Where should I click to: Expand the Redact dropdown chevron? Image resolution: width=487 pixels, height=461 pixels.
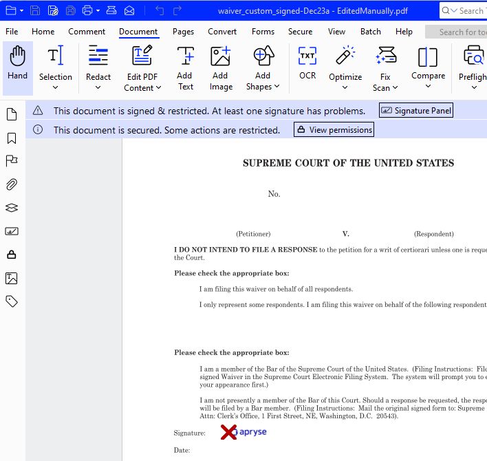click(x=98, y=87)
